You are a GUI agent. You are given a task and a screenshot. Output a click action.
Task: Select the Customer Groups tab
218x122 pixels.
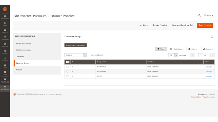(37, 63)
